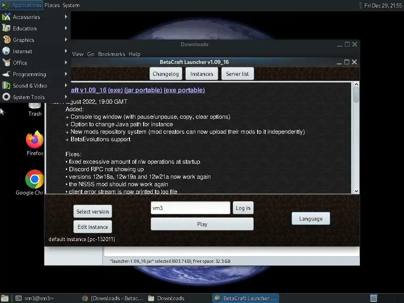Click the changelog scrollbar down arrow
Screen dimensions: 404x303
356,191
